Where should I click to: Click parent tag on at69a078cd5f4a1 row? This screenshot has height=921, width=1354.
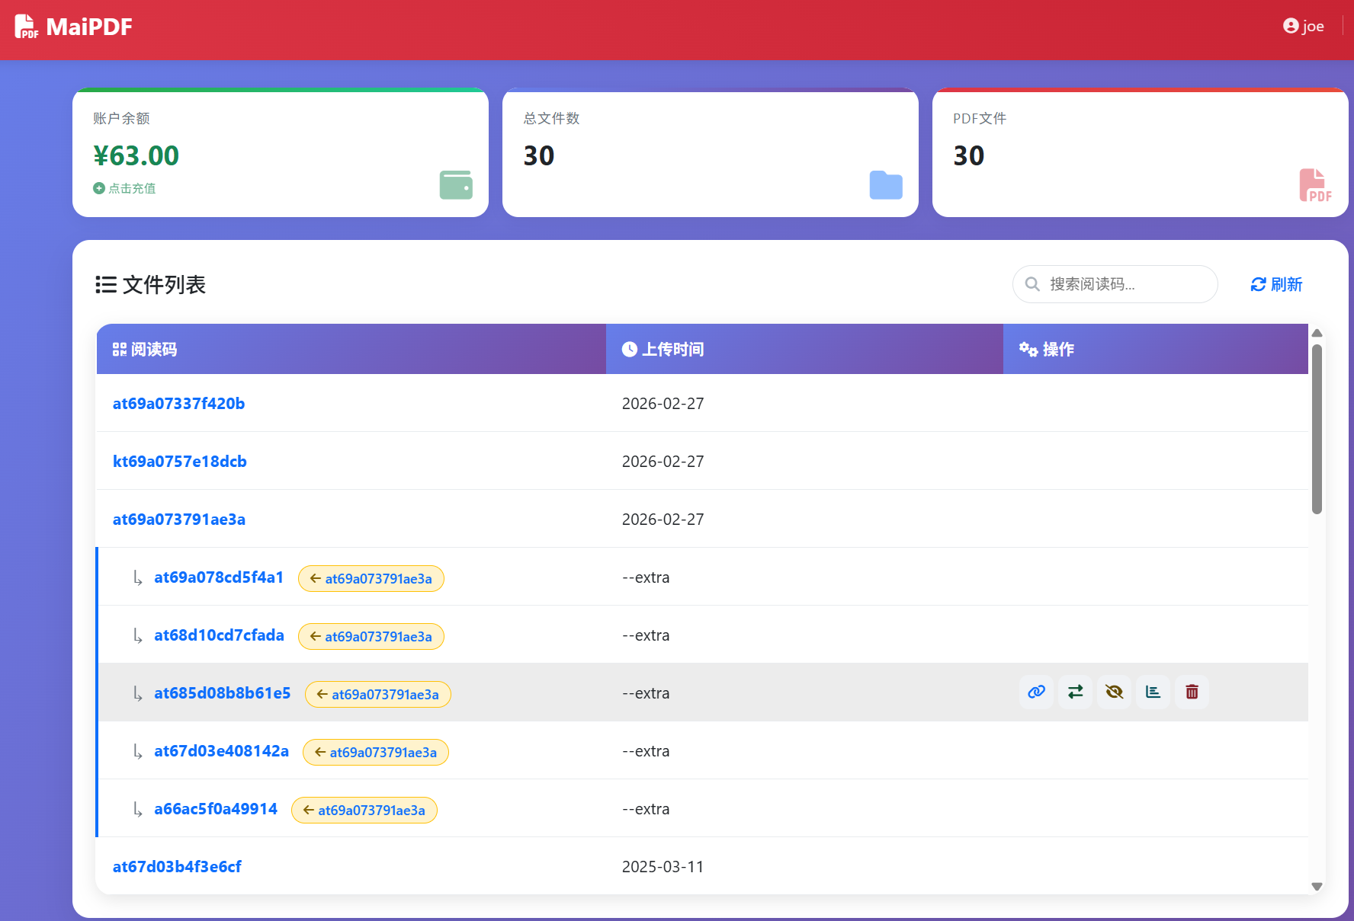tap(371, 579)
